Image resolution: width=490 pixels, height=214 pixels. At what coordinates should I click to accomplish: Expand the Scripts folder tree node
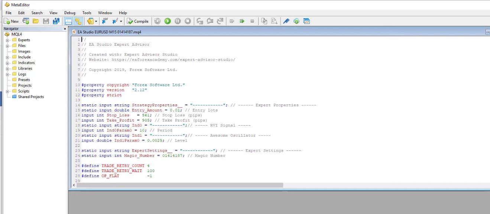click(x=7, y=91)
